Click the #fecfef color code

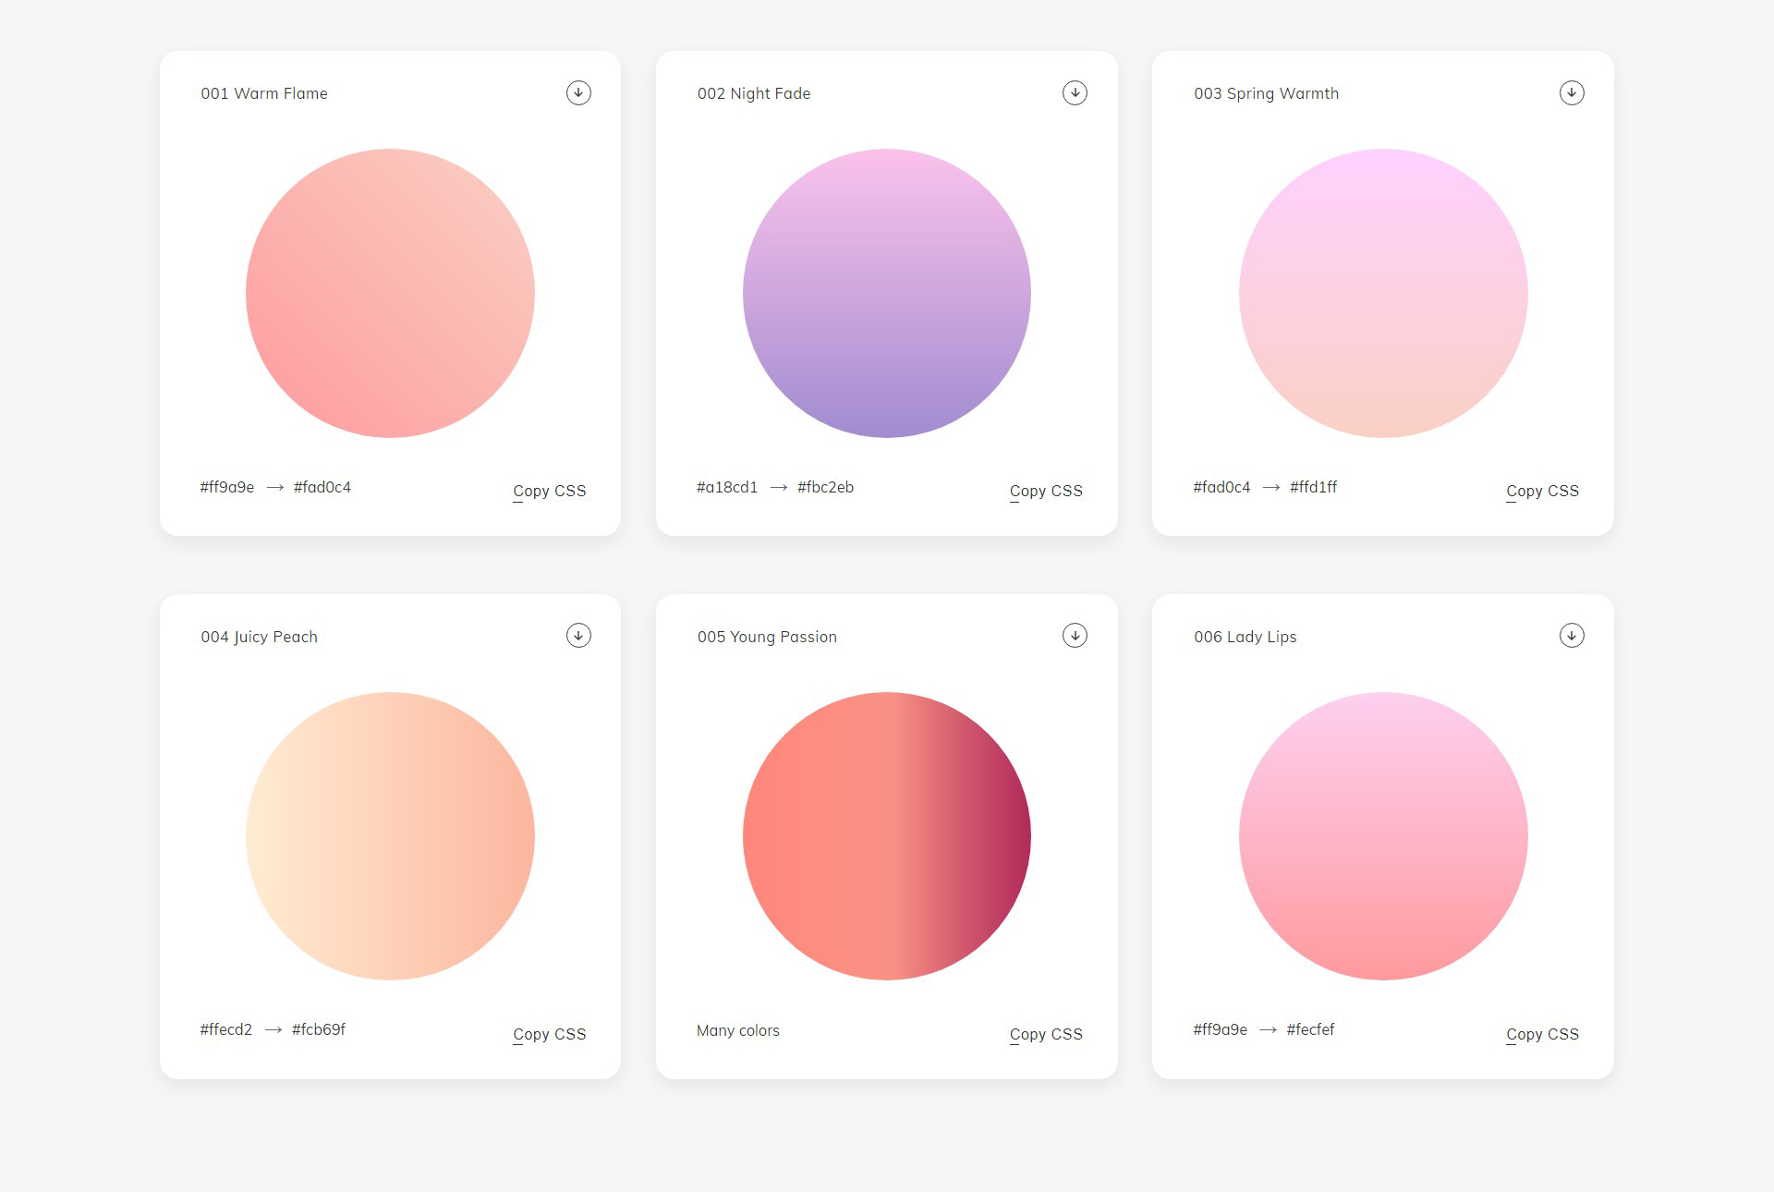tap(1310, 1029)
